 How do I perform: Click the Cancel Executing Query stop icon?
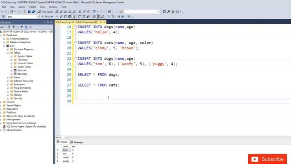tap(57, 16)
